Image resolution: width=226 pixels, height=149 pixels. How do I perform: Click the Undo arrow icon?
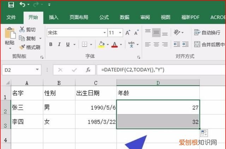pos(22,5)
